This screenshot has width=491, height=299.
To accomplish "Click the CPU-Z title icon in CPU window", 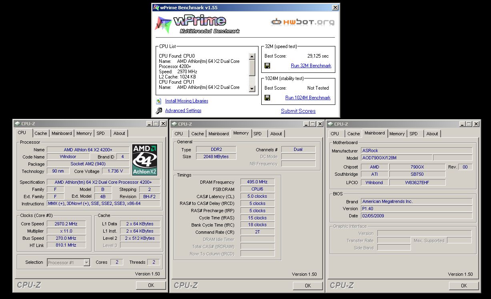I will tap(18, 124).
